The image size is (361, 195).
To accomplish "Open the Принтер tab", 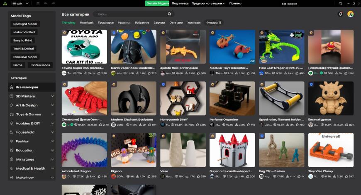I will coord(235,3).
